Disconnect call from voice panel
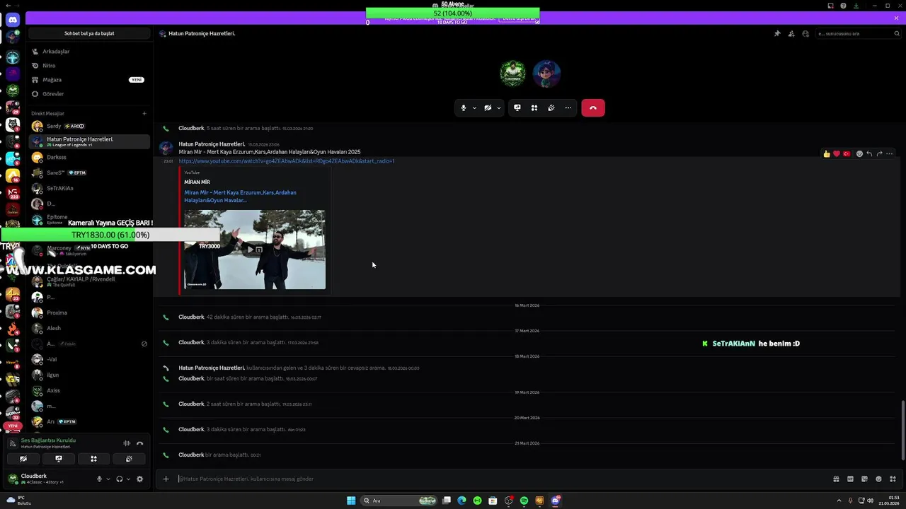906x509 pixels. (139, 443)
